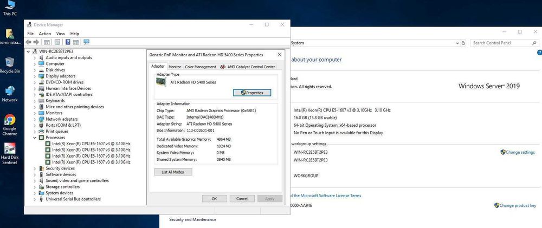Select Ports (COM & LPT) in tree
Viewport: 542px width, 228px height.
[63, 125]
